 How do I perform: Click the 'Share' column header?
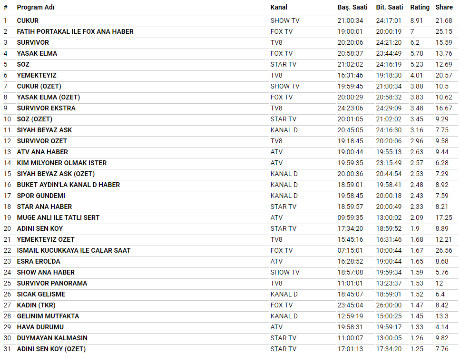pos(444,7)
